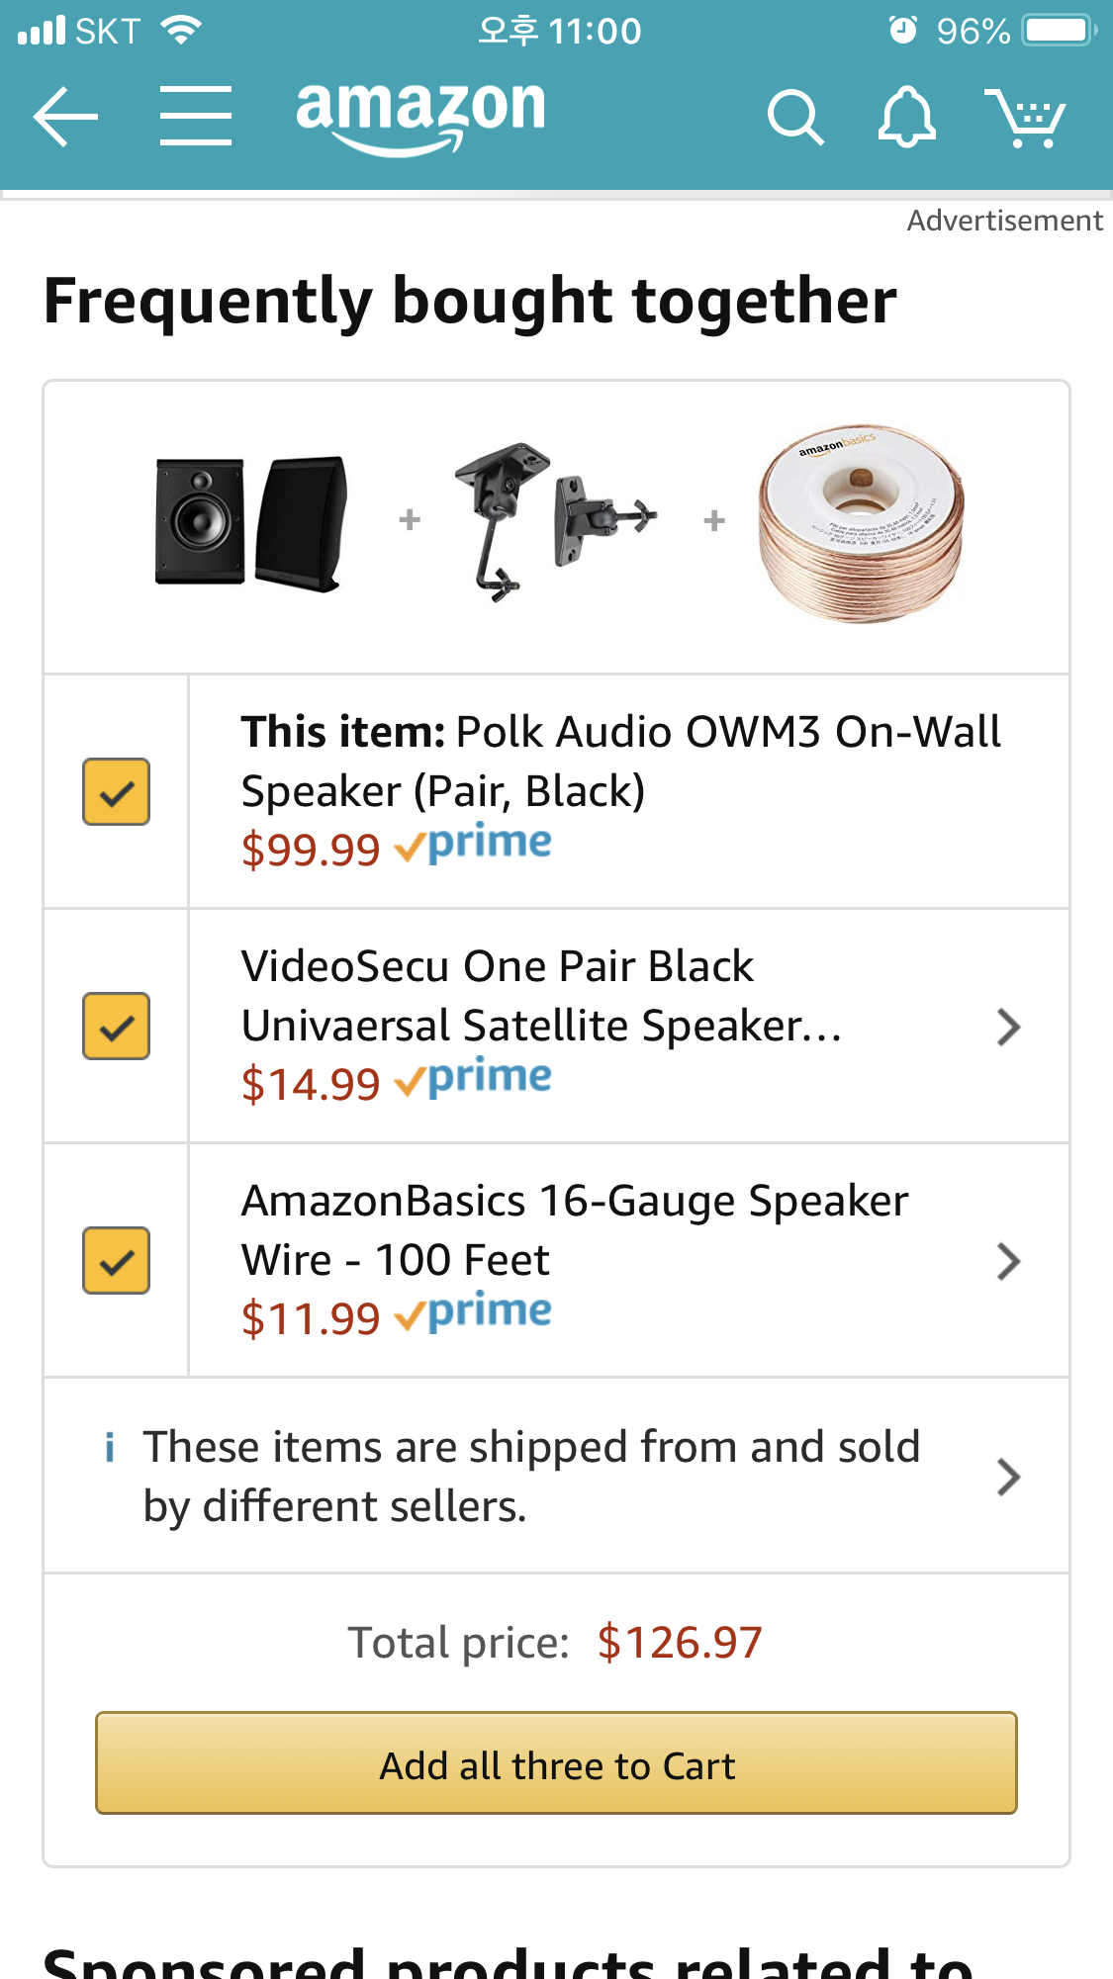The width and height of the screenshot is (1113, 1979).
Task: Open VideoSecu Satellite Speaker title link
Action: click(x=540, y=996)
